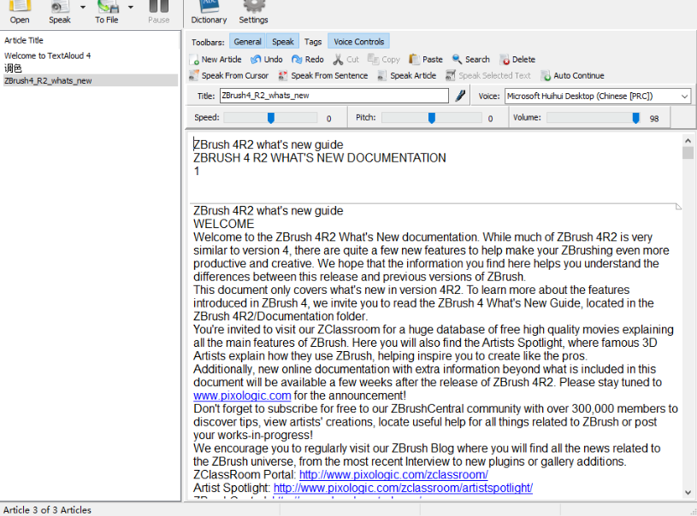Click the Speed slider handle
Image resolution: width=697 pixels, height=516 pixels.
click(x=271, y=118)
